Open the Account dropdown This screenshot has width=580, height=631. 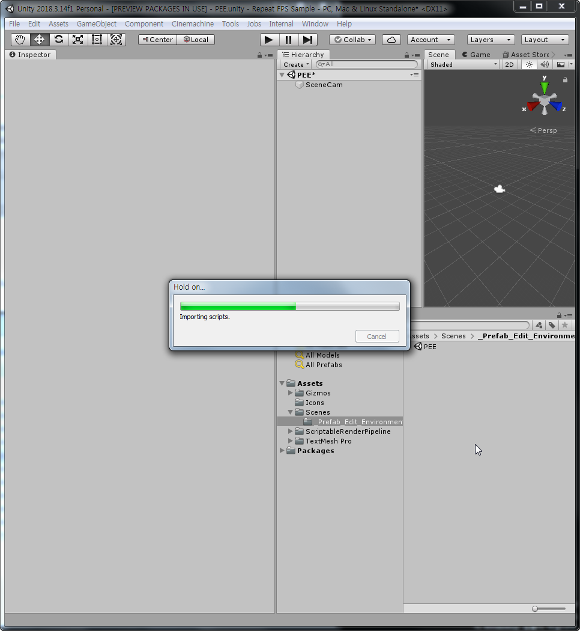pyautogui.click(x=431, y=40)
